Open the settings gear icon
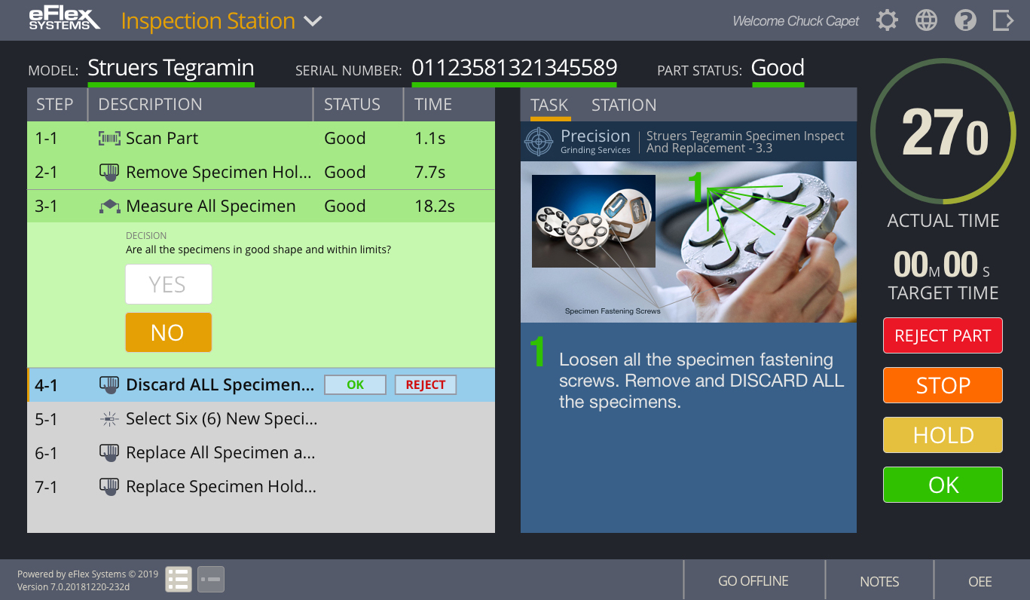Image resolution: width=1030 pixels, height=600 pixels. (x=888, y=20)
